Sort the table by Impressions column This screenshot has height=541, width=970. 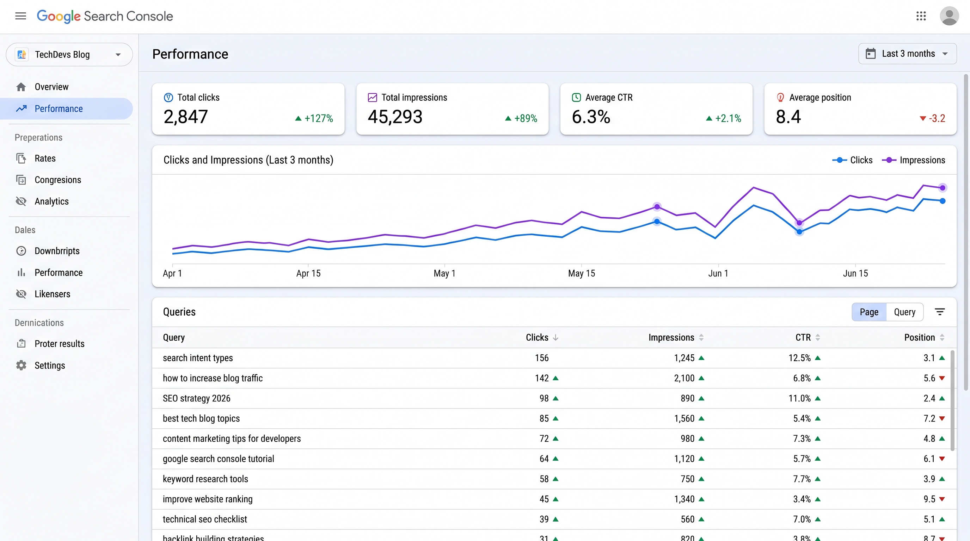[x=676, y=337]
